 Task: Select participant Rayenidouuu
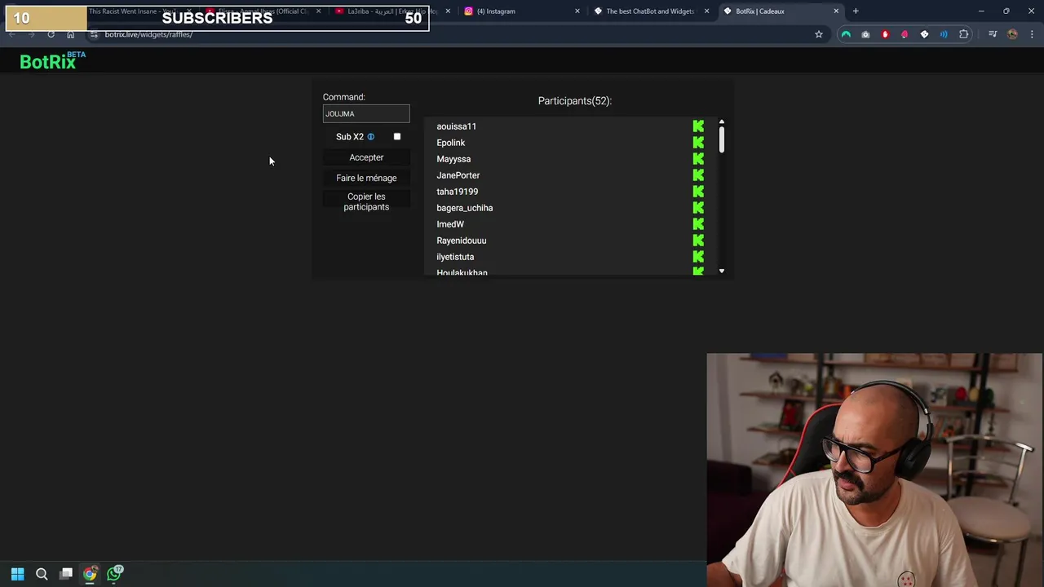click(461, 241)
